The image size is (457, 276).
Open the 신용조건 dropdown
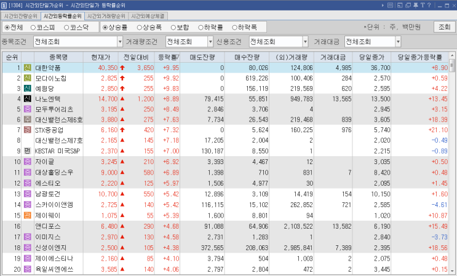306,42
